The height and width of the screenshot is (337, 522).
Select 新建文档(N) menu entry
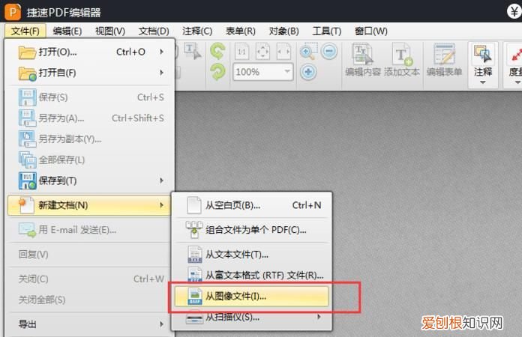point(89,205)
